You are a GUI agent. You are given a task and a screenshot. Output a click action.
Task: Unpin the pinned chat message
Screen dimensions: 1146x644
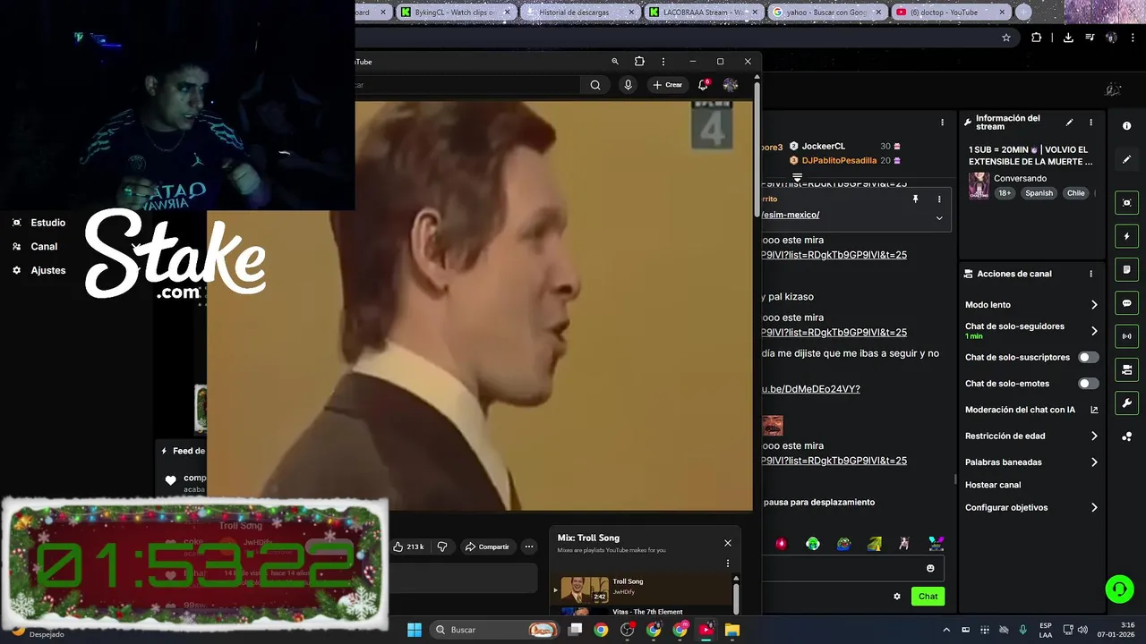pyautogui.click(x=915, y=199)
